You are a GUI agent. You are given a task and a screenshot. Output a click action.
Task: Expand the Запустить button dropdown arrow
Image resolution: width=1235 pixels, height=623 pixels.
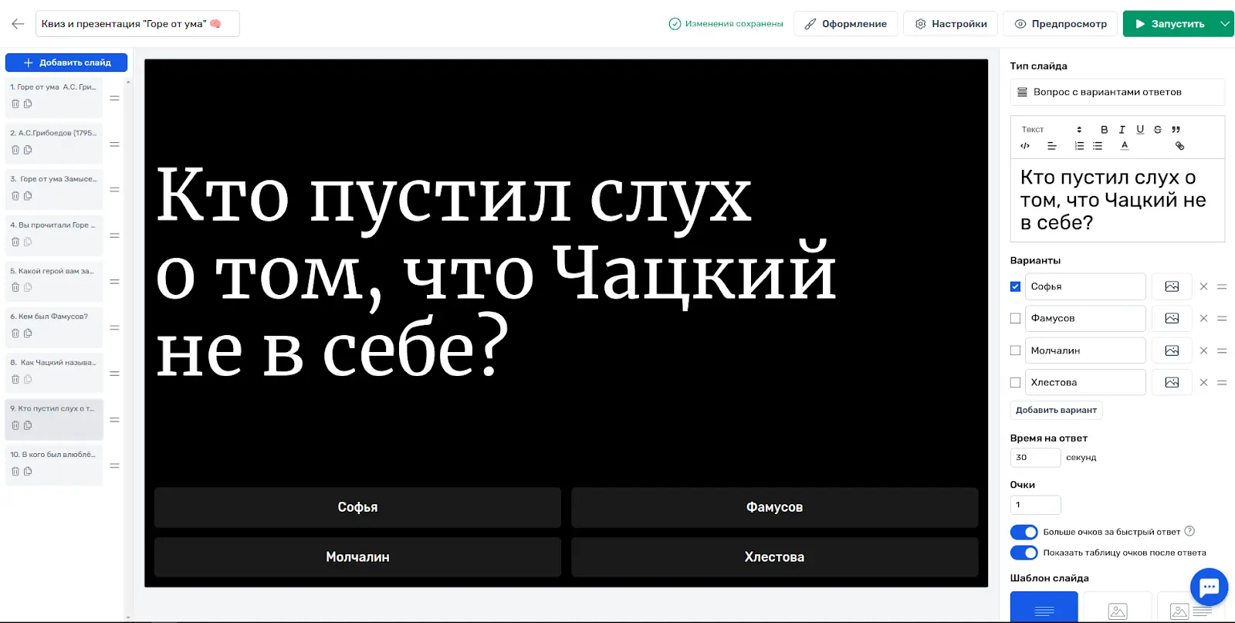(x=1224, y=24)
